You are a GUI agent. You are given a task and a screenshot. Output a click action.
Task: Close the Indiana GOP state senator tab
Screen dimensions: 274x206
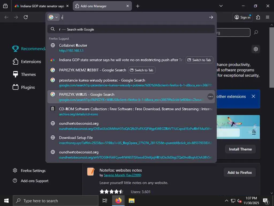click(x=67, y=6)
